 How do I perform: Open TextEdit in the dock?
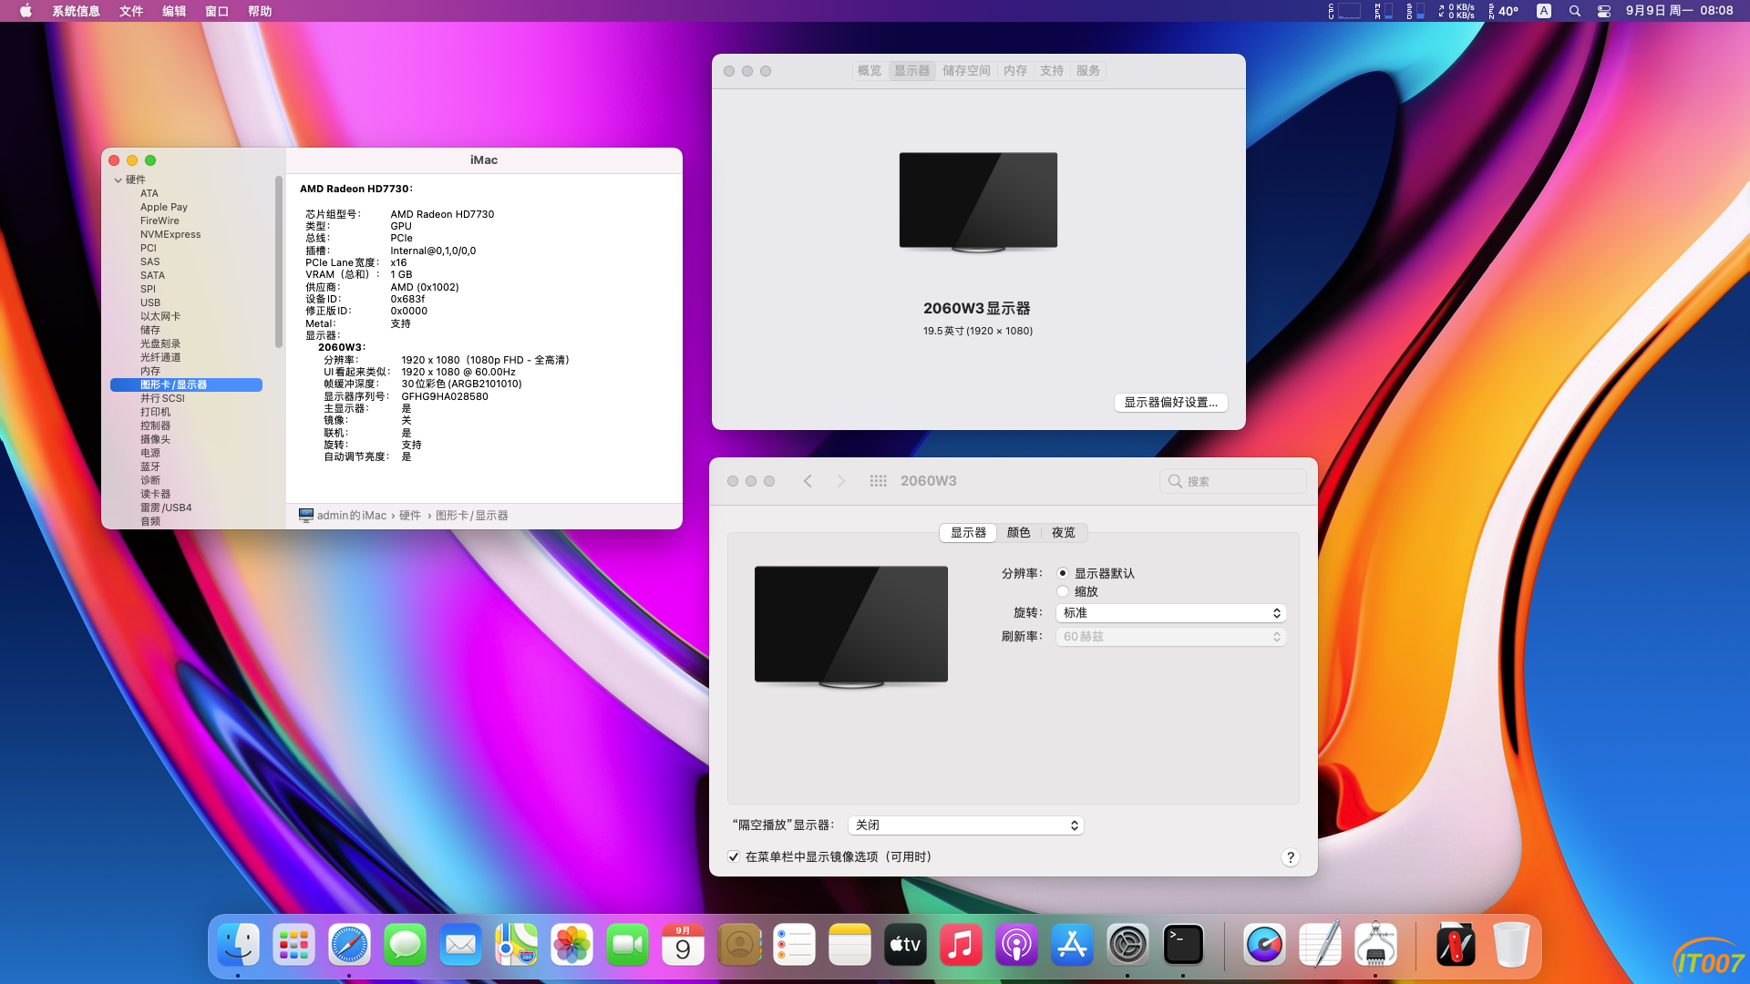(x=1320, y=945)
